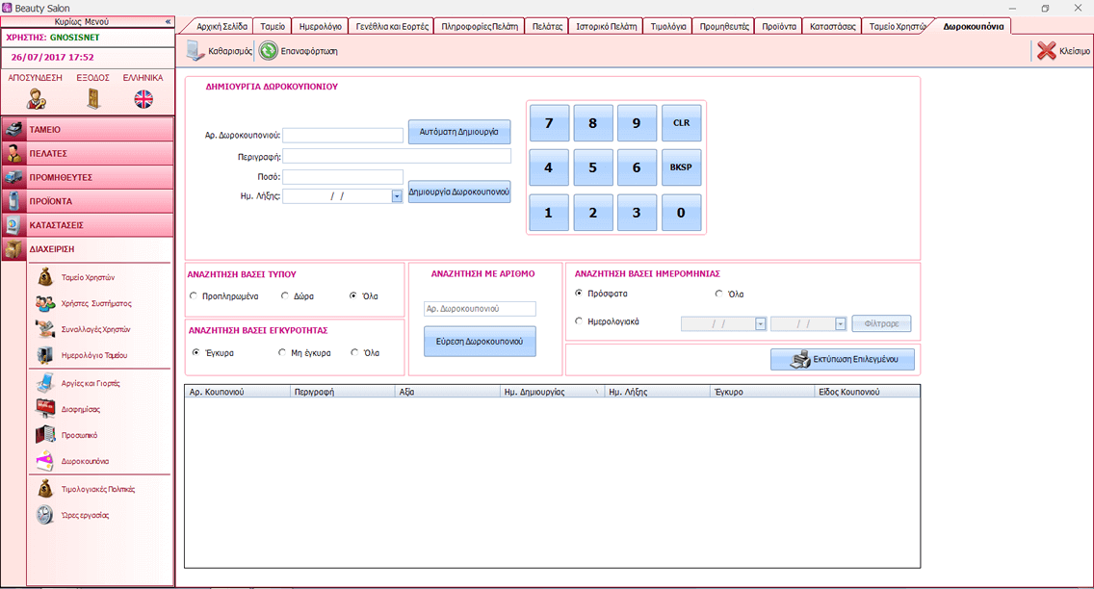Open the Προμηθευτές tab

coord(723,27)
